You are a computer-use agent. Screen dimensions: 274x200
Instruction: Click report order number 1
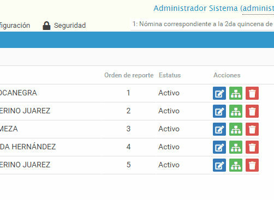tap(128, 93)
